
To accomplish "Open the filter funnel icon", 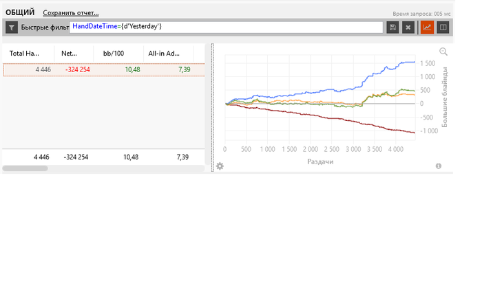I will [12, 27].
